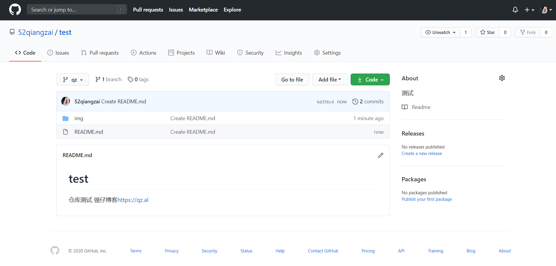Open the plus create-new menu
556x266 pixels.
529,10
